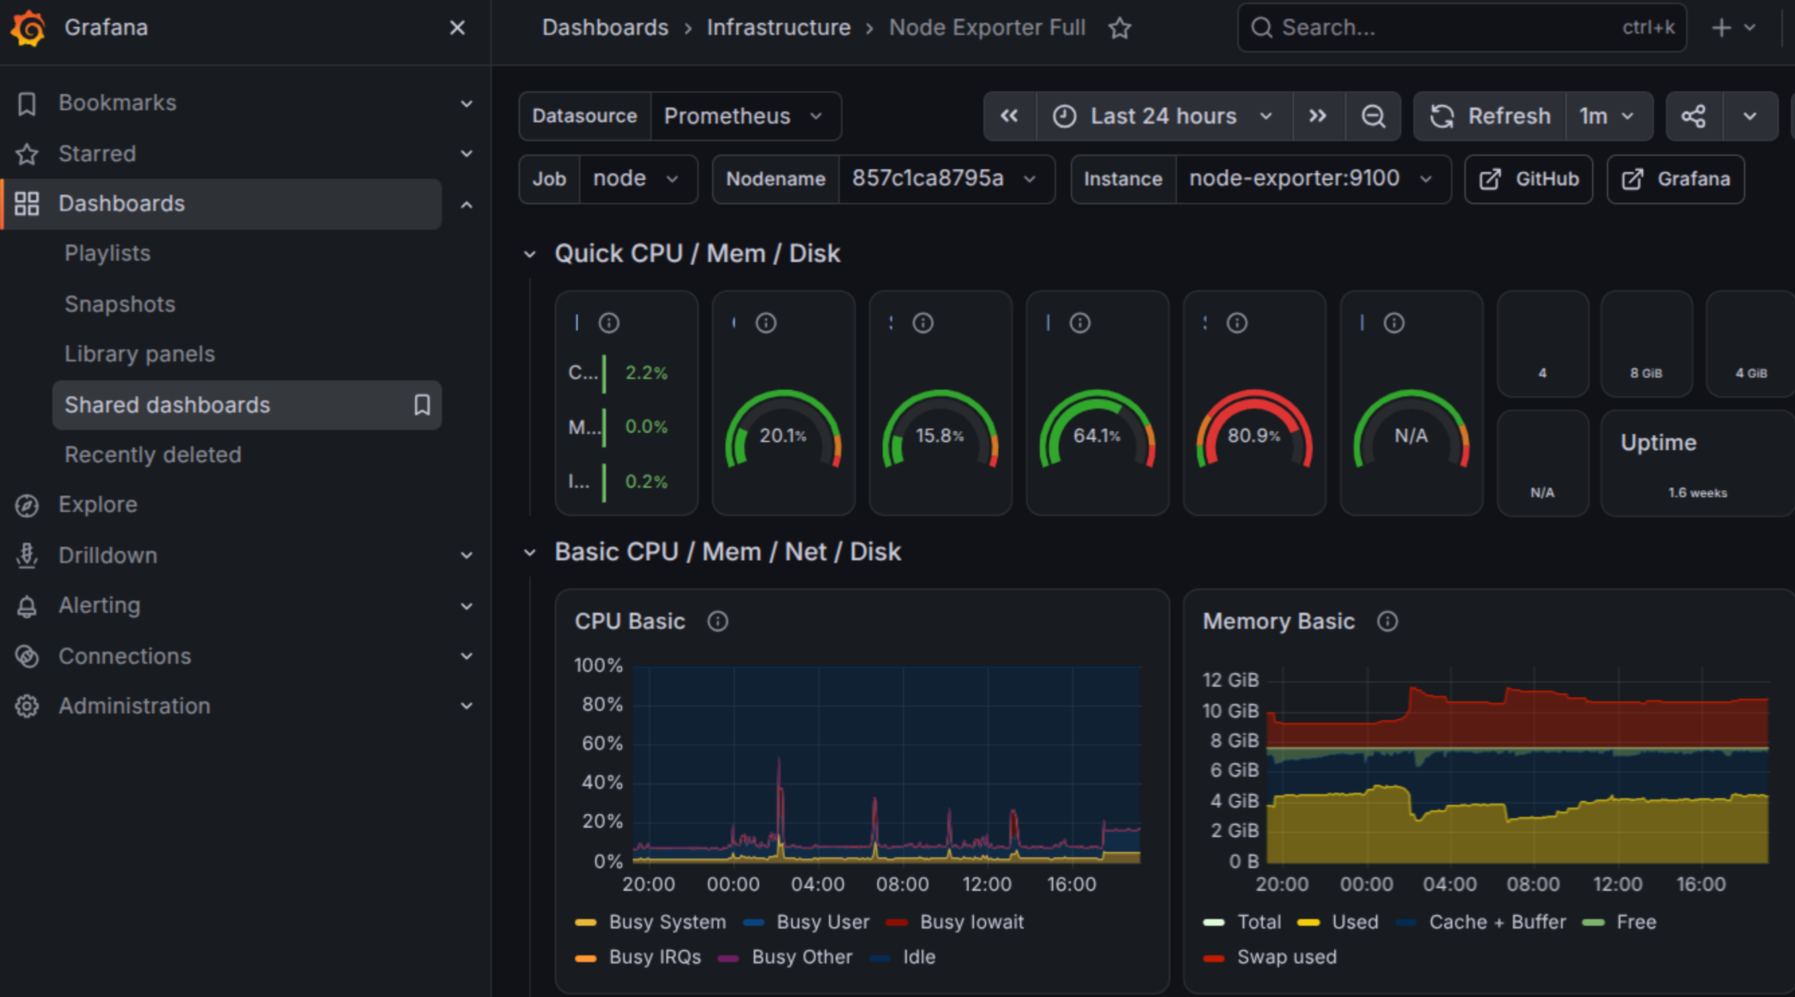This screenshot has height=997, width=1795.
Task: Open the Last 24 hours time picker
Action: (1164, 116)
